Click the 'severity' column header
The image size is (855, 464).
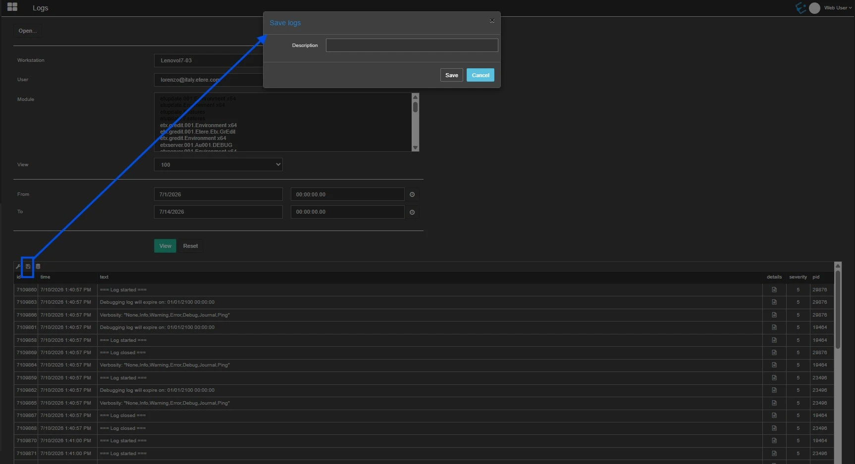click(798, 277)
